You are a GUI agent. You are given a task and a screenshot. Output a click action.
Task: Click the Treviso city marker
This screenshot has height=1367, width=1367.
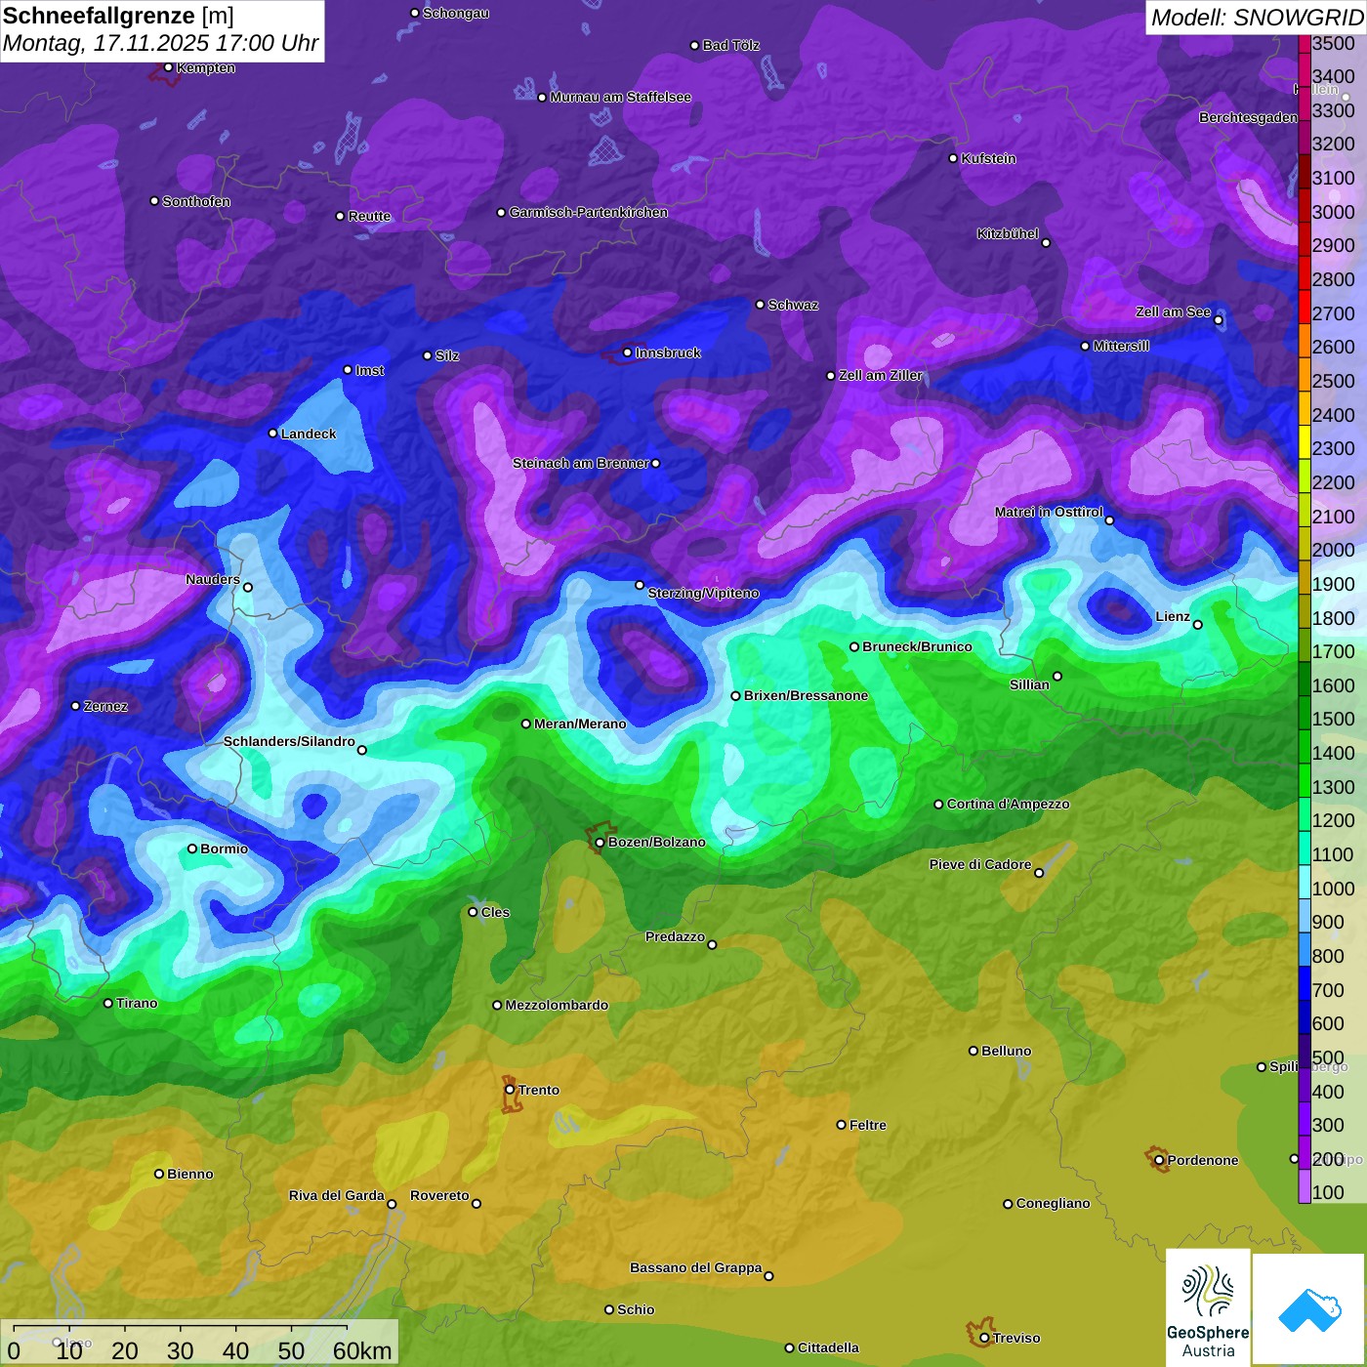[x=985, y=1338]
